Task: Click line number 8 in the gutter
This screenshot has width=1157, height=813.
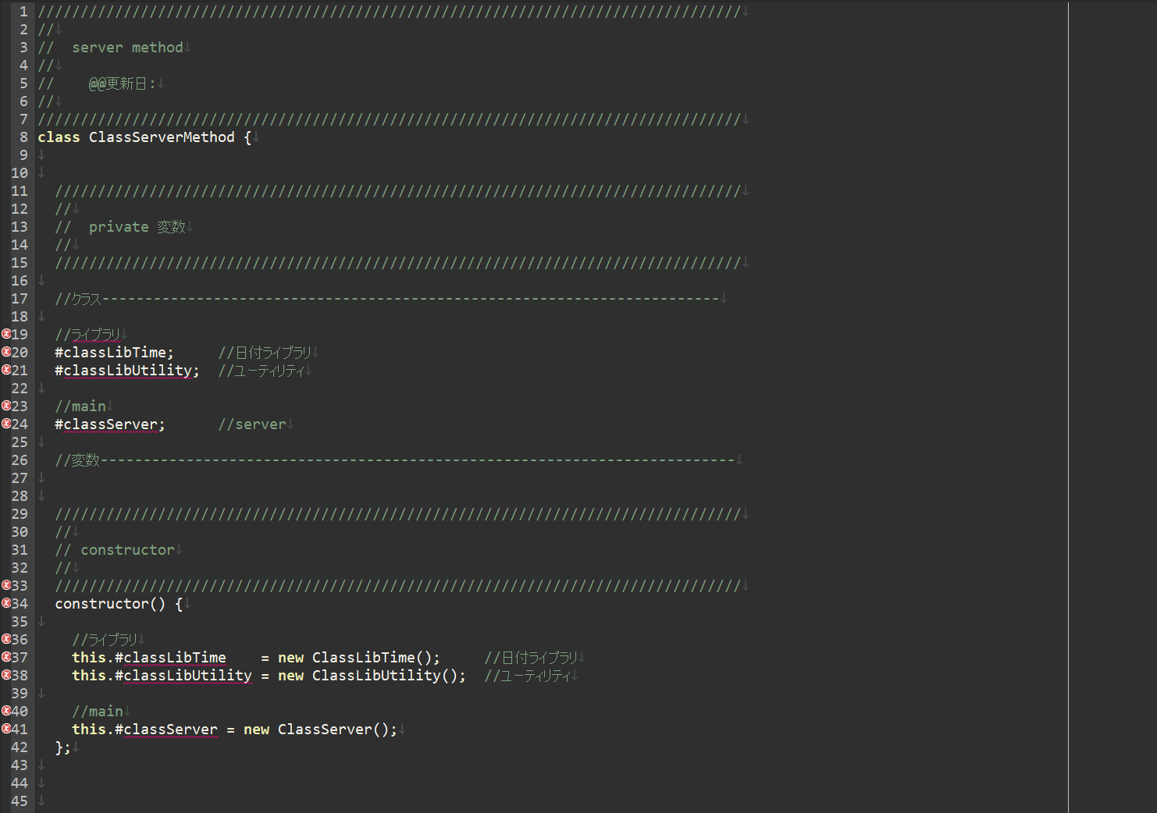Action: [23, 137]
